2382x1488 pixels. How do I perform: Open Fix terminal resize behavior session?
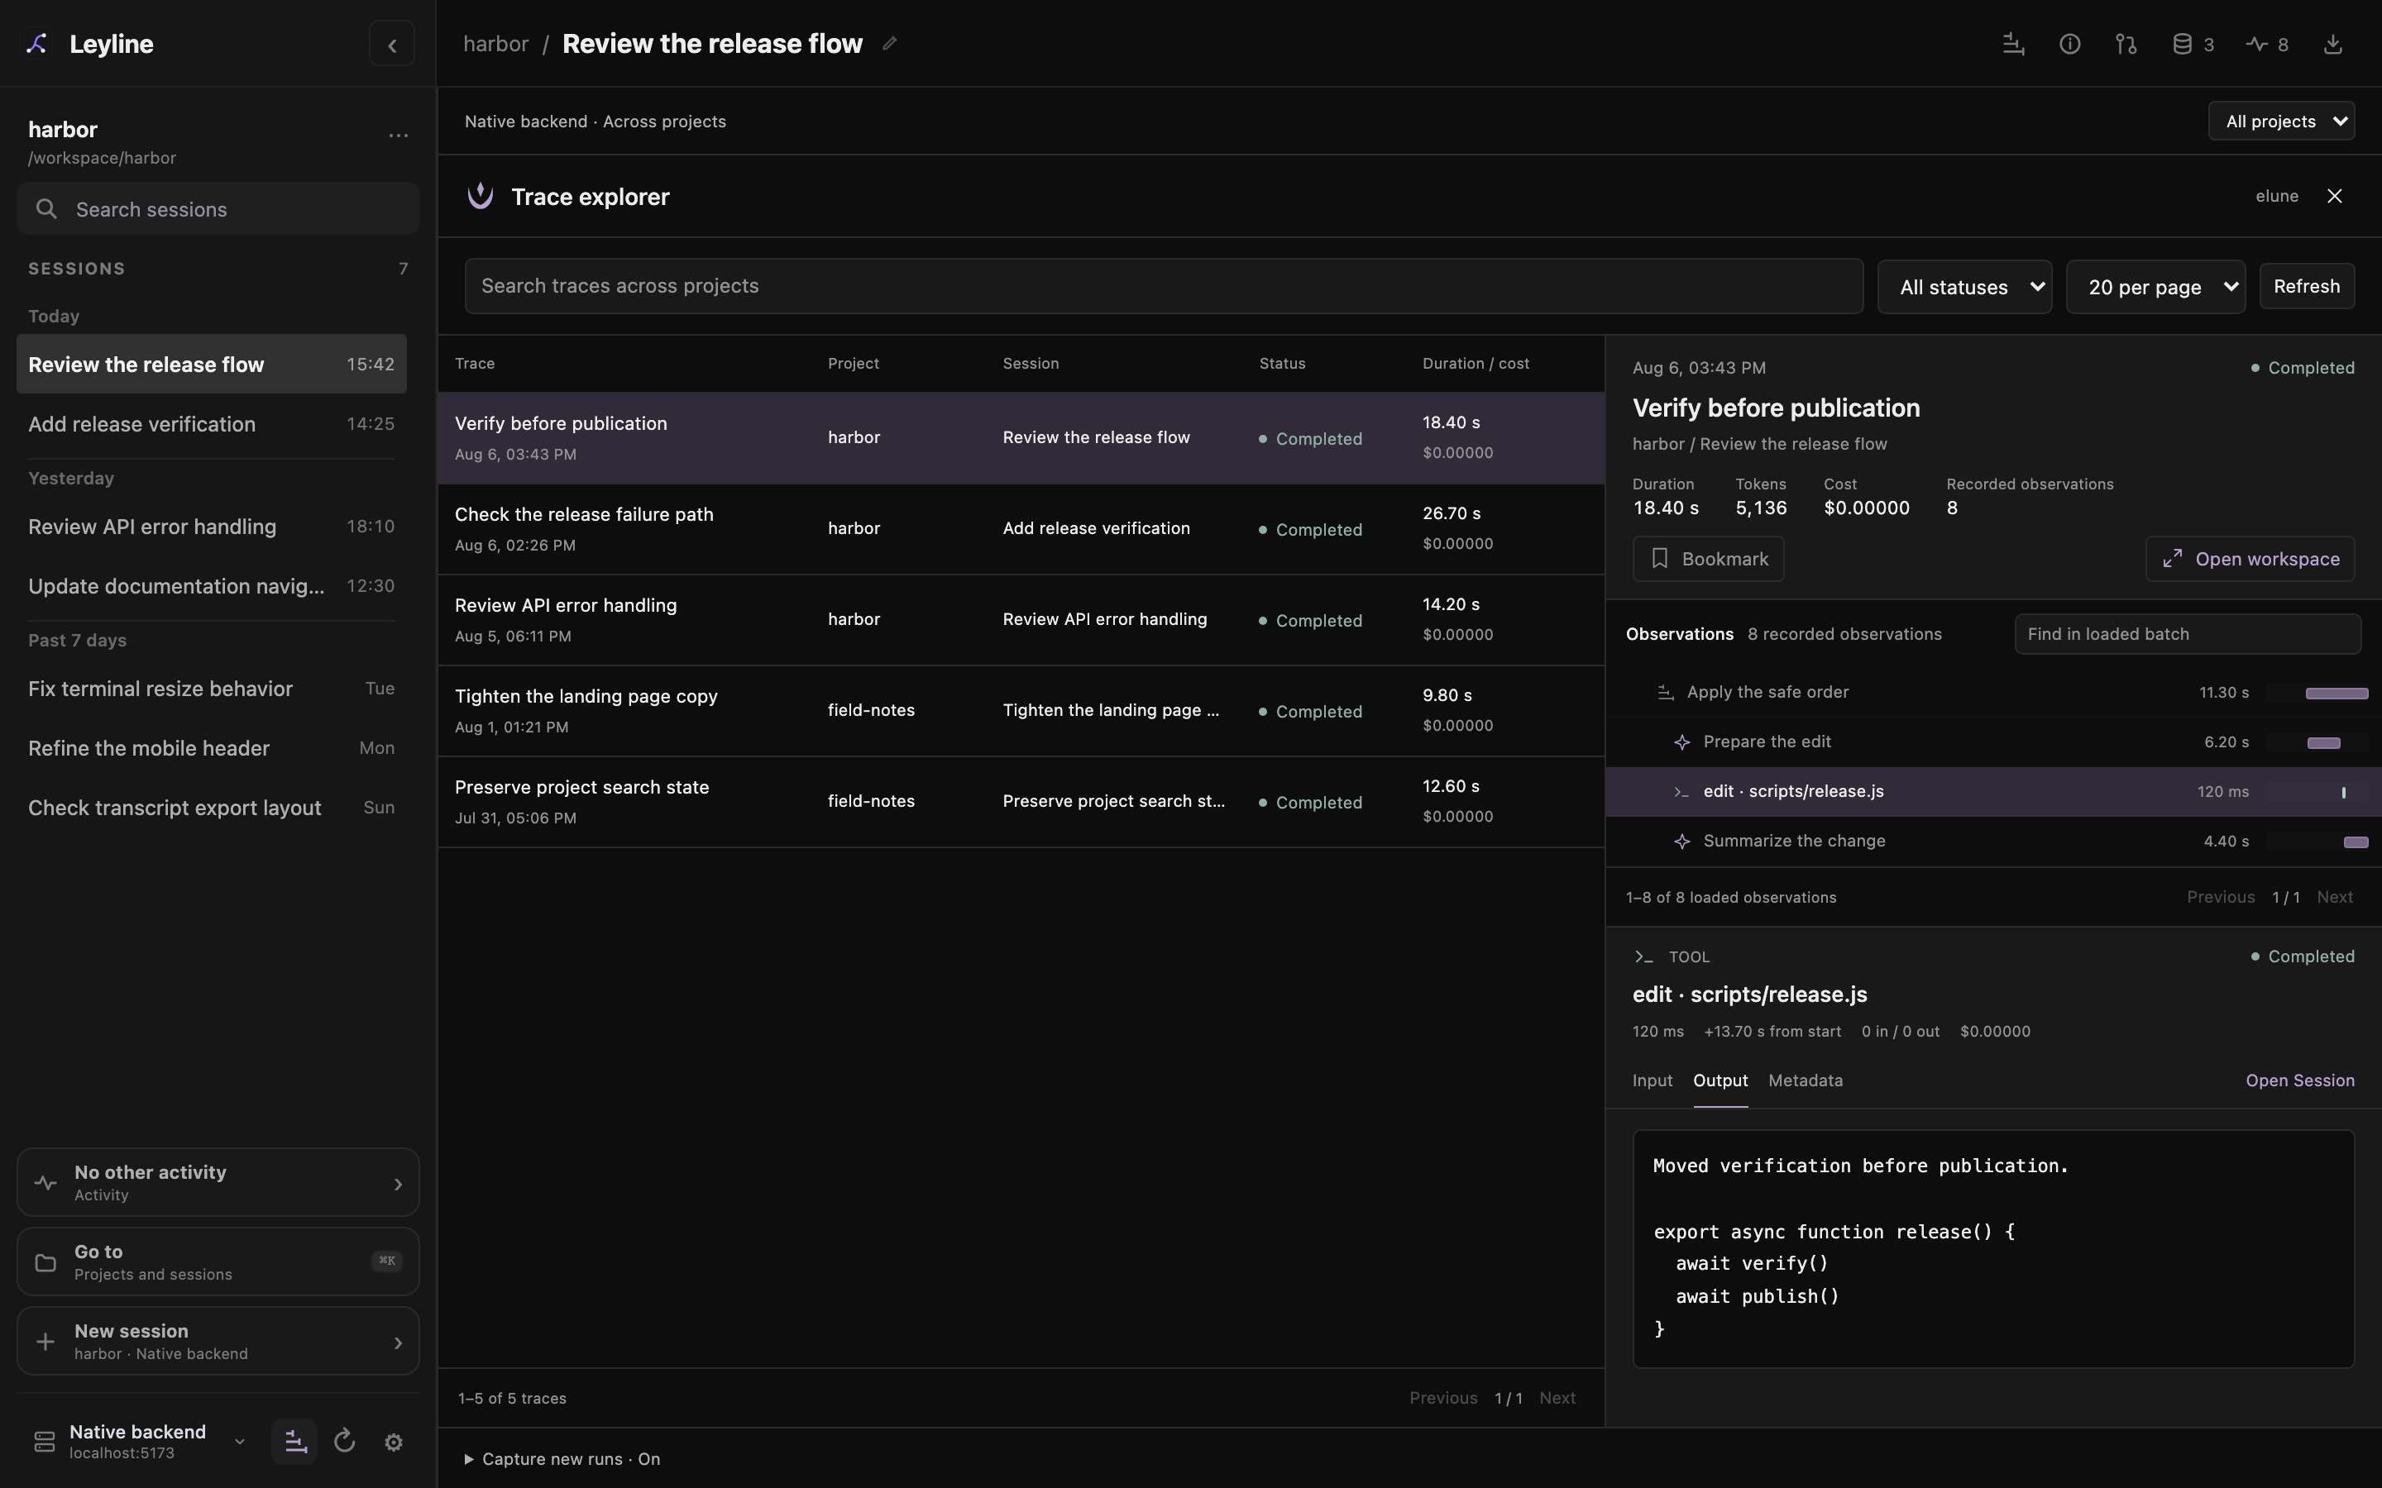pos(211,689)
